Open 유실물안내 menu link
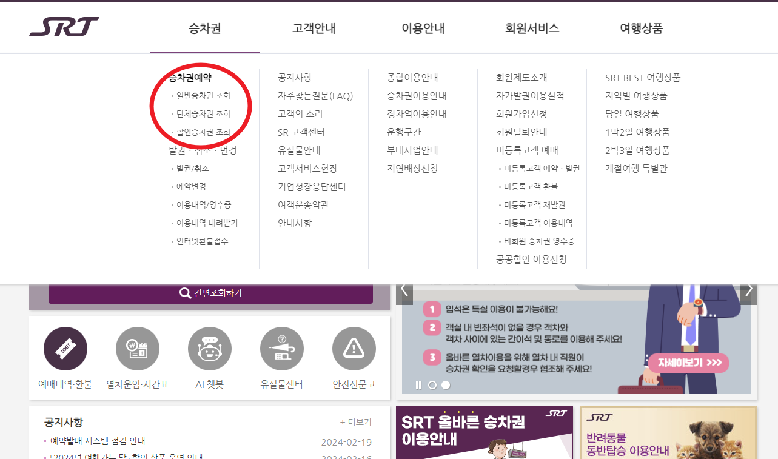Screen dimensions: 778x459 coord(299,150)
